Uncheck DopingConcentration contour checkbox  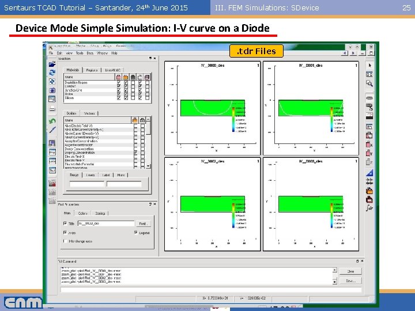click(x=135, y=153)
